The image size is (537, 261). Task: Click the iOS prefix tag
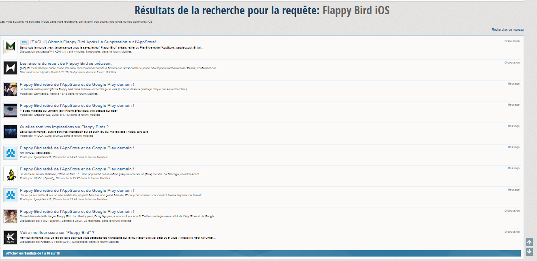(24, 42)
